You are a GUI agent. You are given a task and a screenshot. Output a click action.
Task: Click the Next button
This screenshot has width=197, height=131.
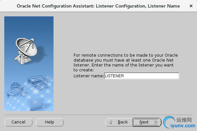point(147,122)
